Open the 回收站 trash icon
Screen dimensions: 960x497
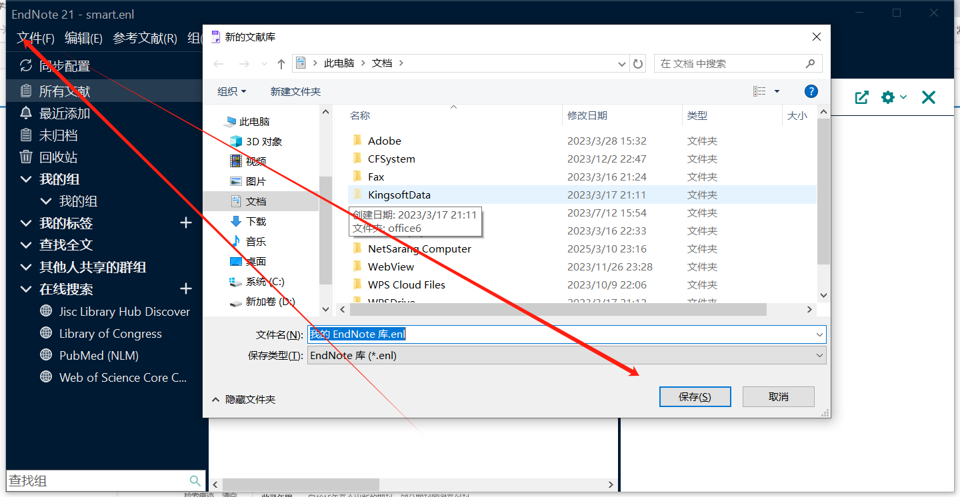[26, 157]
